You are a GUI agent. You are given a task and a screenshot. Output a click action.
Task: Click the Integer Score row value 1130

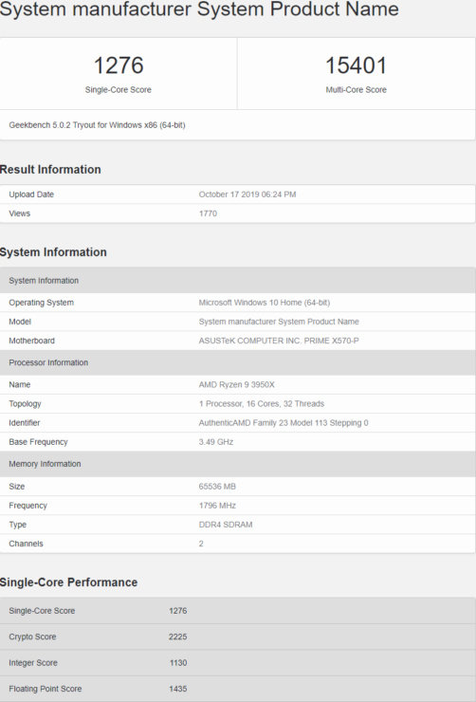pyautogui.click(x=178, y=662)
